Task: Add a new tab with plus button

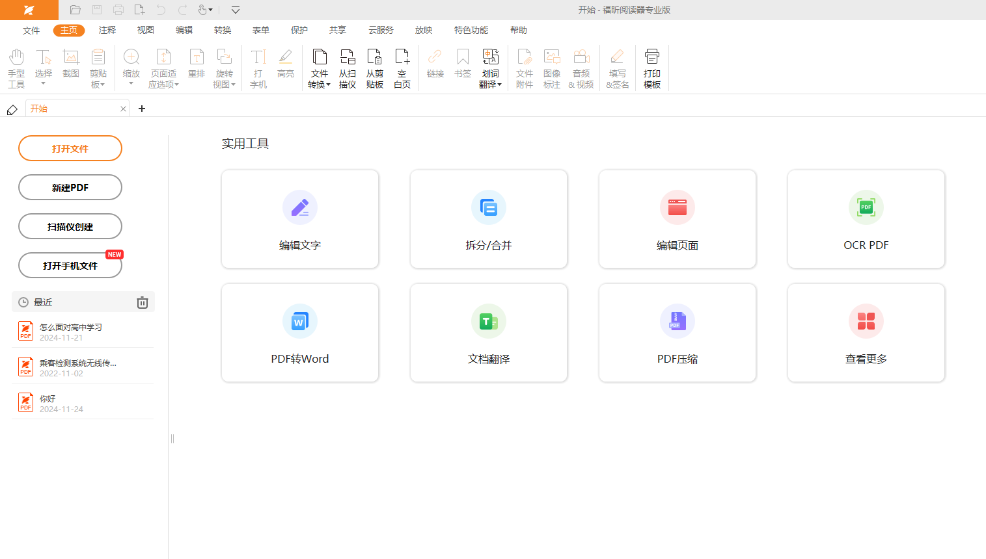Action: (x=142, y=109)
